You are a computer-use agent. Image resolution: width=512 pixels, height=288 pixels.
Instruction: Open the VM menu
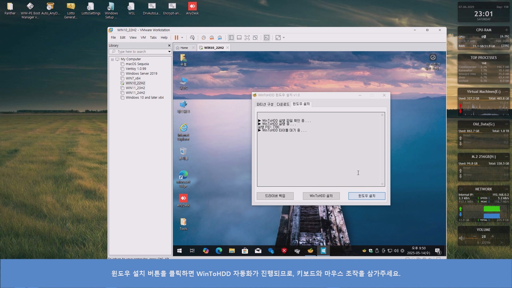pyautogui.click(x=143, y=38)
